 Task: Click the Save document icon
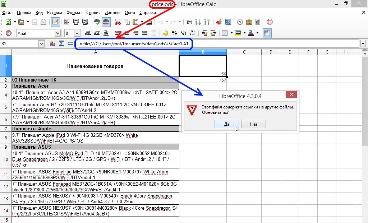coord(34,22)
